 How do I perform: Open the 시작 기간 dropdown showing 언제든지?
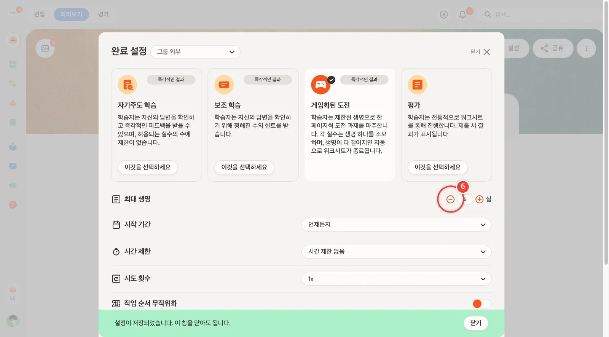coord(396,225)
